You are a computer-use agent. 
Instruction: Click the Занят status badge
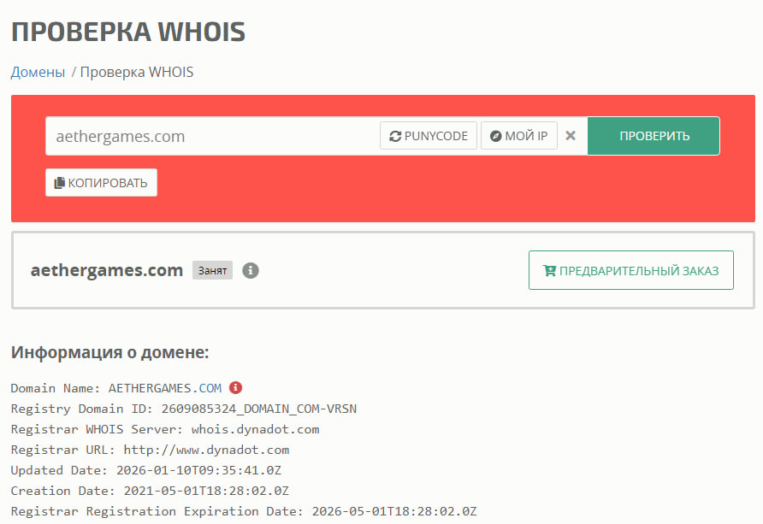(x=213, y=270)
